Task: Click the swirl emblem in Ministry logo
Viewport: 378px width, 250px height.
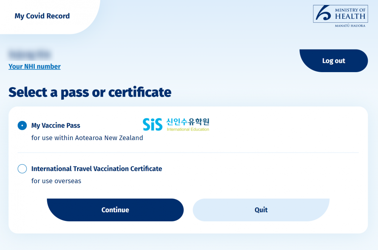Action: tap(324, 13)
